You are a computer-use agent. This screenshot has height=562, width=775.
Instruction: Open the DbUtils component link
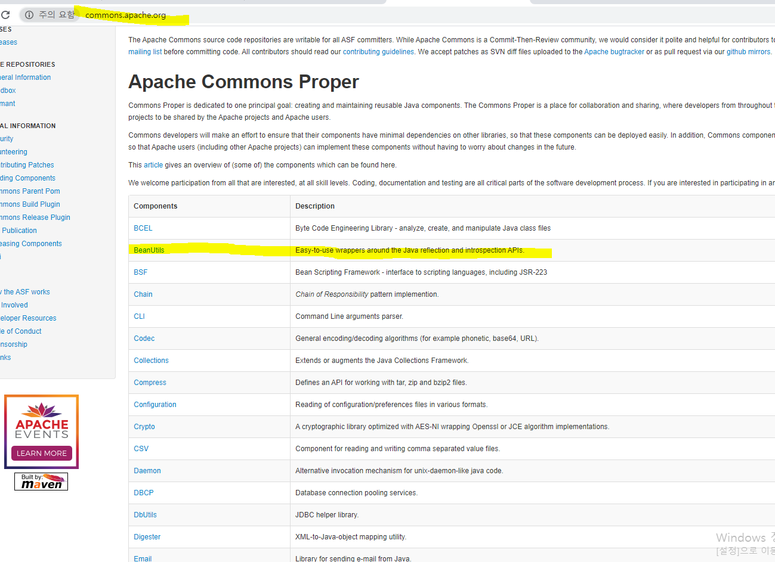(146, 515)
